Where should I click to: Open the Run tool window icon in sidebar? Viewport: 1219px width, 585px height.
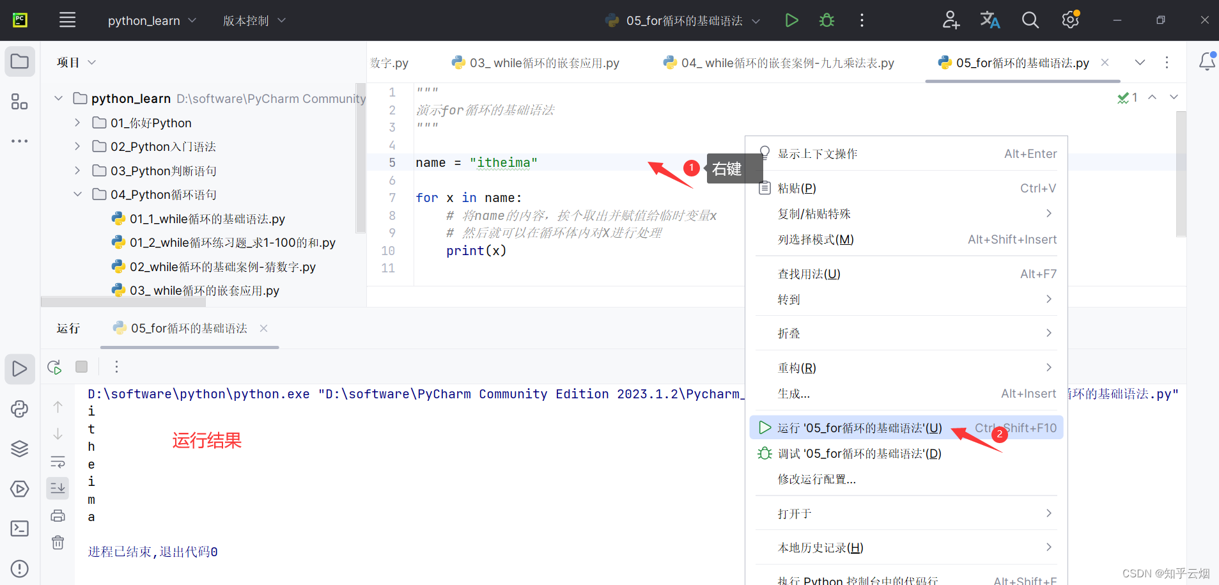20,369
